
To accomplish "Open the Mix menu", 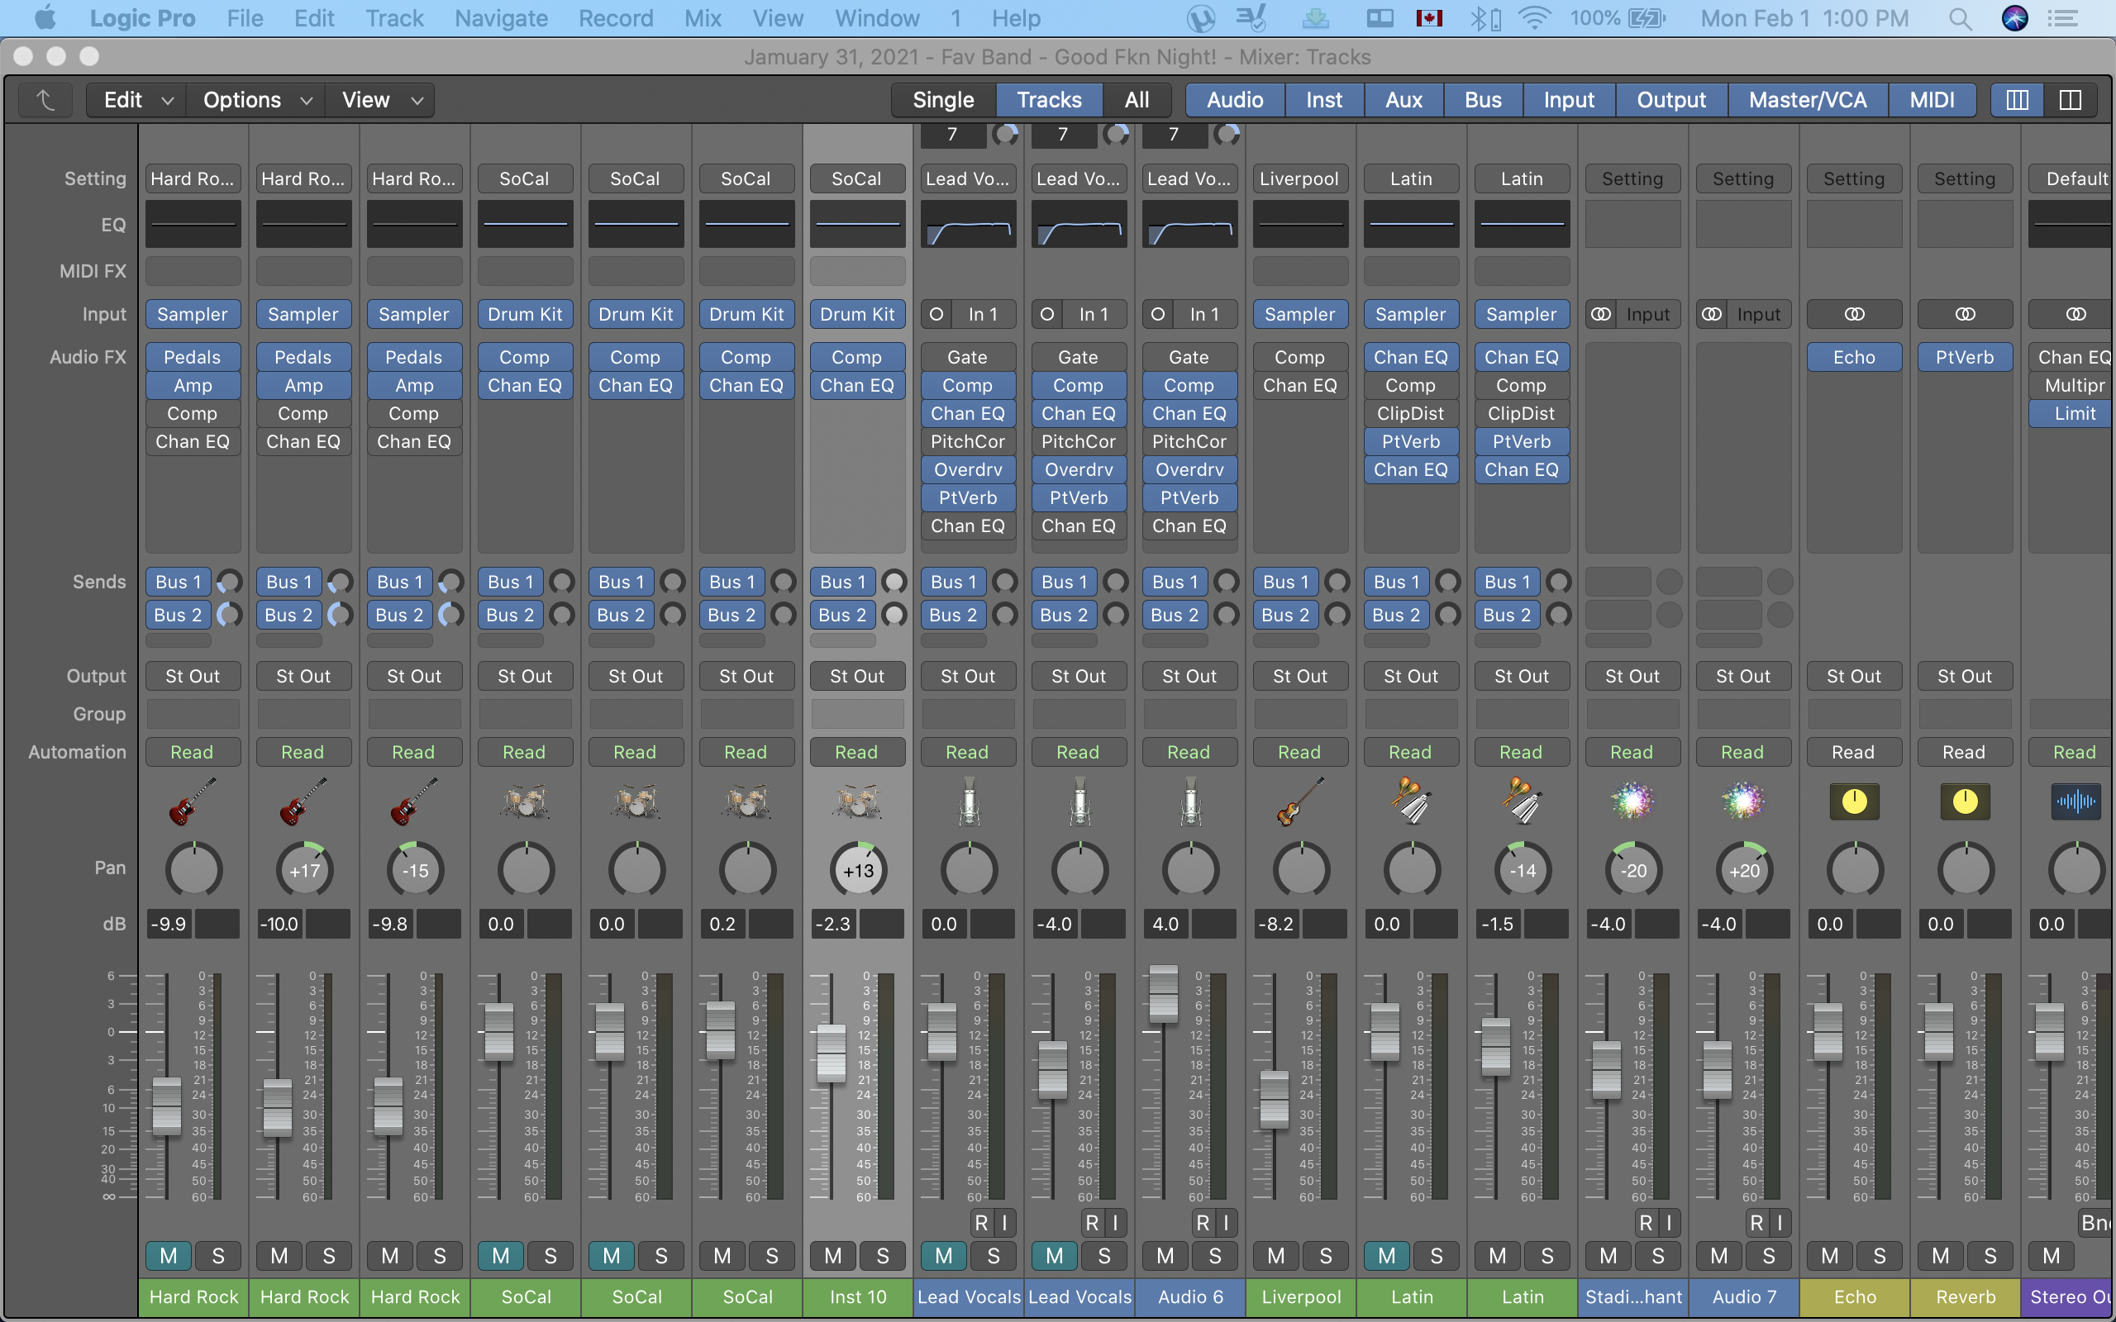I will click(702, 18).
